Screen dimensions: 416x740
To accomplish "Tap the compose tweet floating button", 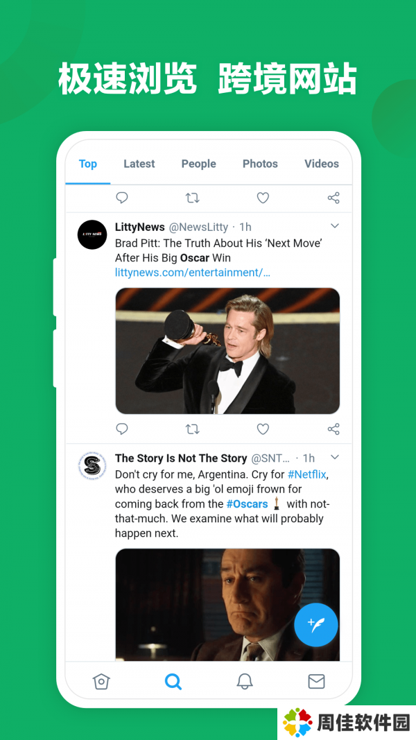I will tap(316, 625).
